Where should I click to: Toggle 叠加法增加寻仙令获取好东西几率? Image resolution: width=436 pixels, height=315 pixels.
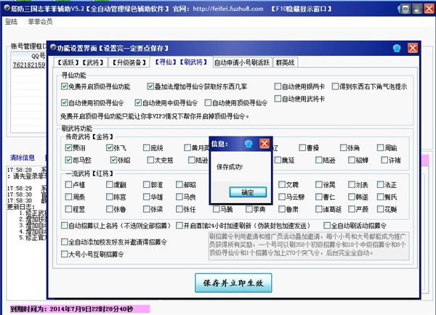point(150,86)
